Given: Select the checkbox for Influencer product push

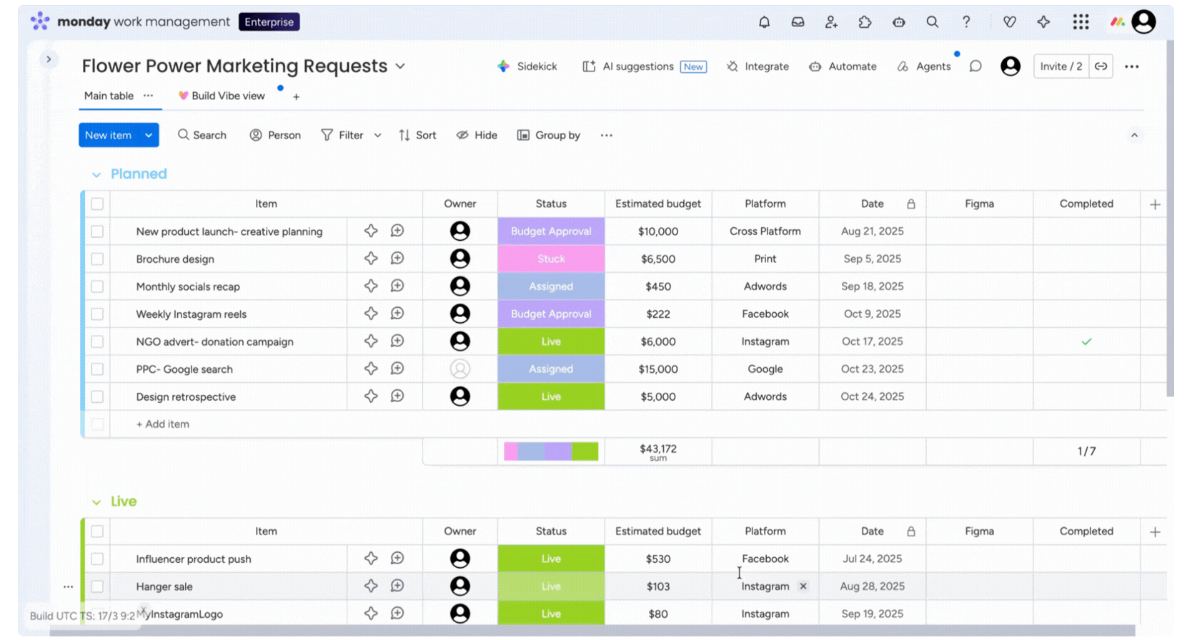Looking at the screenshot, I should click(x=97, y=559).
